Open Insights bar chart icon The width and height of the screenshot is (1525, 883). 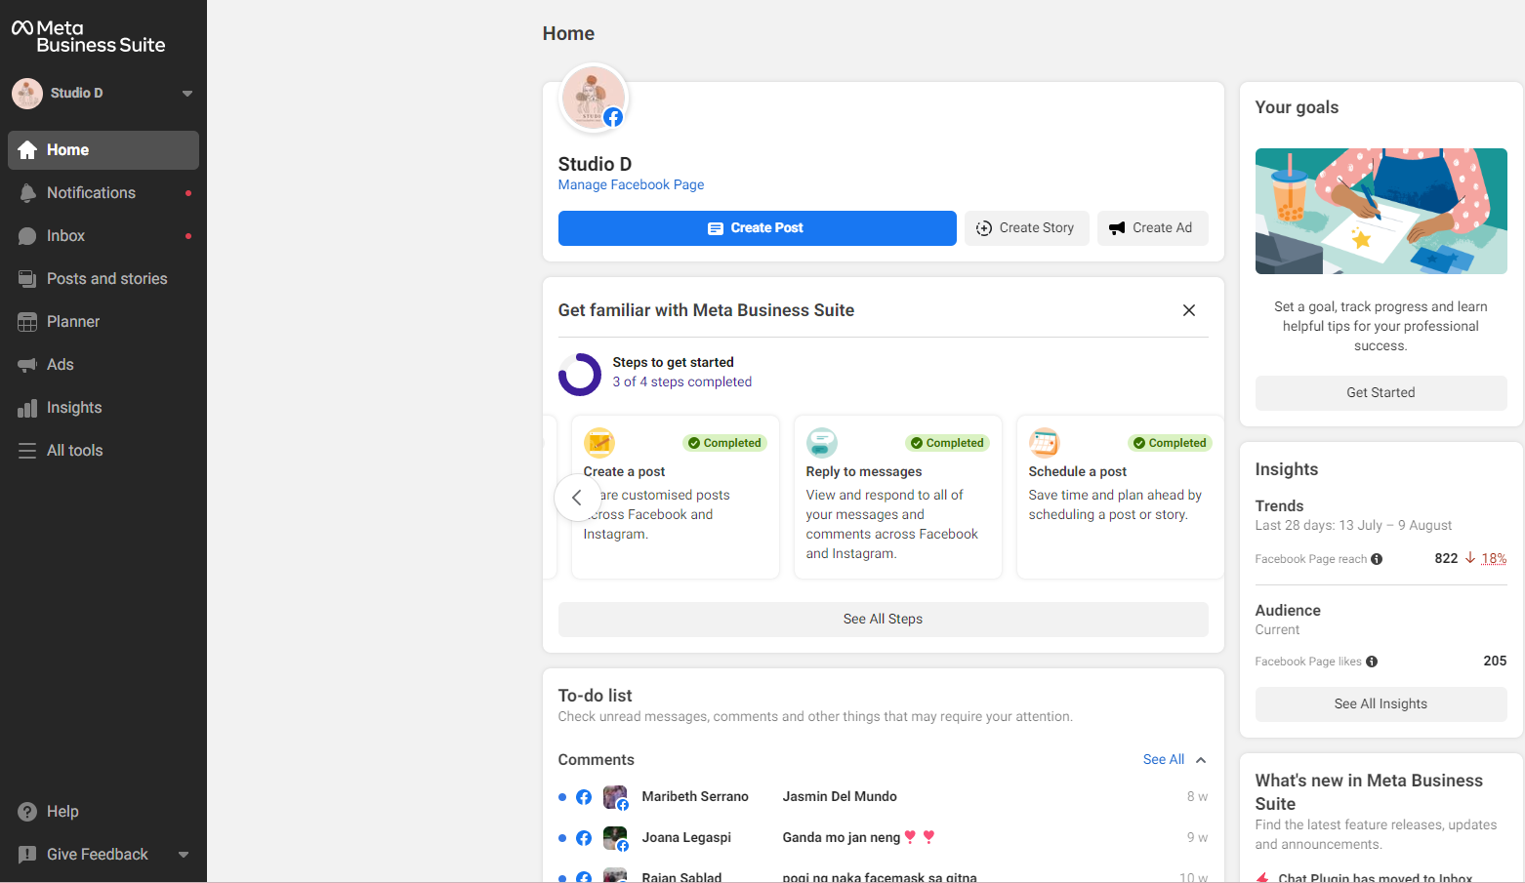[x=27, y=408]
